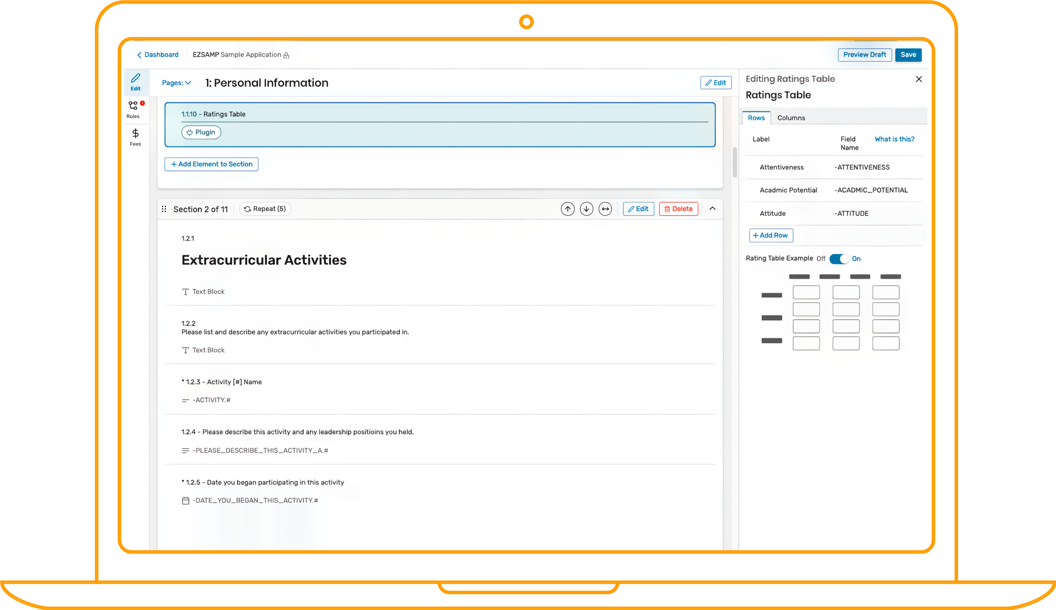Viewport: 1056px width, 610px height.
Task: Click the Preview Draft button
Action: coord(864,54)
